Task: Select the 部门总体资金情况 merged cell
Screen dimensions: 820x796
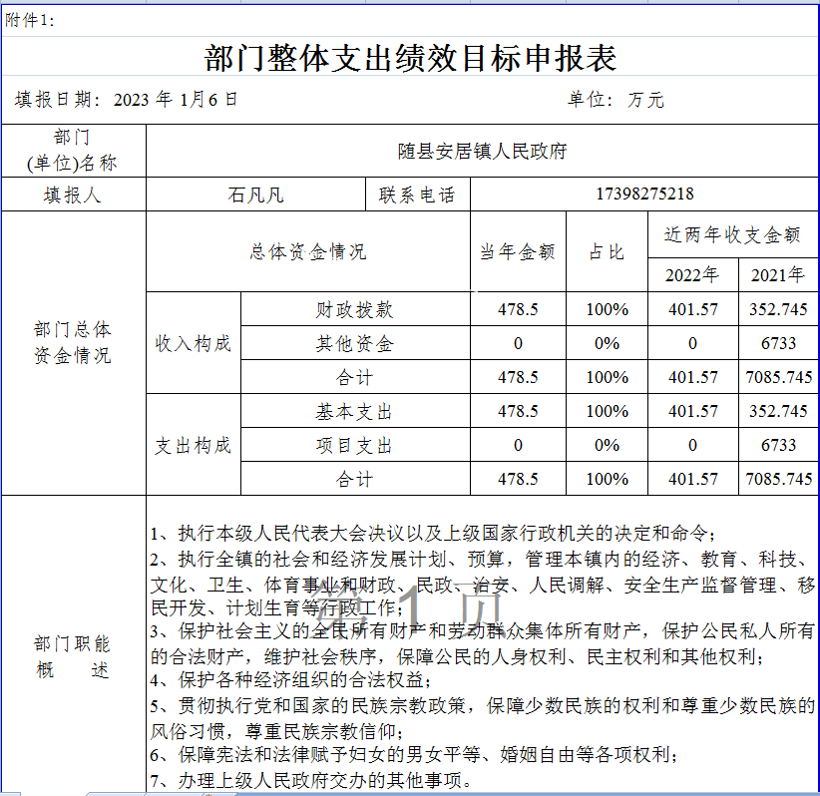Action: click(73, 353)
